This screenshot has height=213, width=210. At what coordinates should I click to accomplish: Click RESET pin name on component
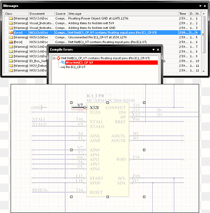click(96, 193)
